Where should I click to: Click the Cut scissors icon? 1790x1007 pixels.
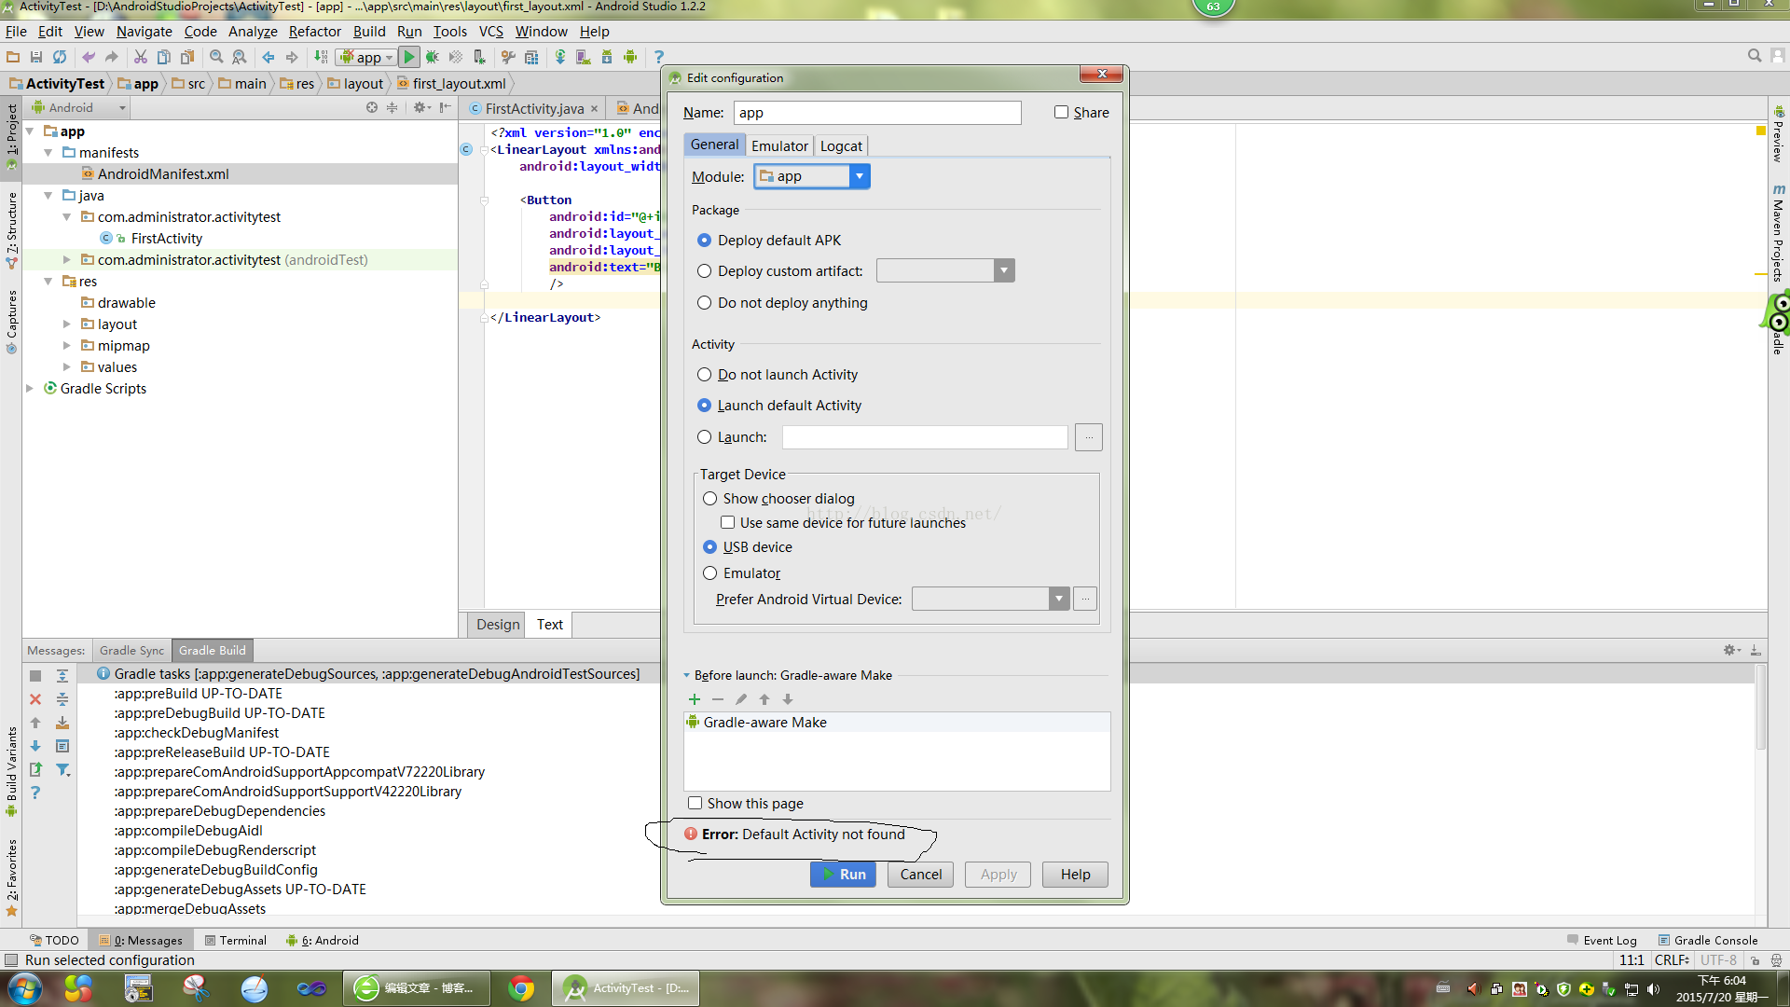coord(141,57)
